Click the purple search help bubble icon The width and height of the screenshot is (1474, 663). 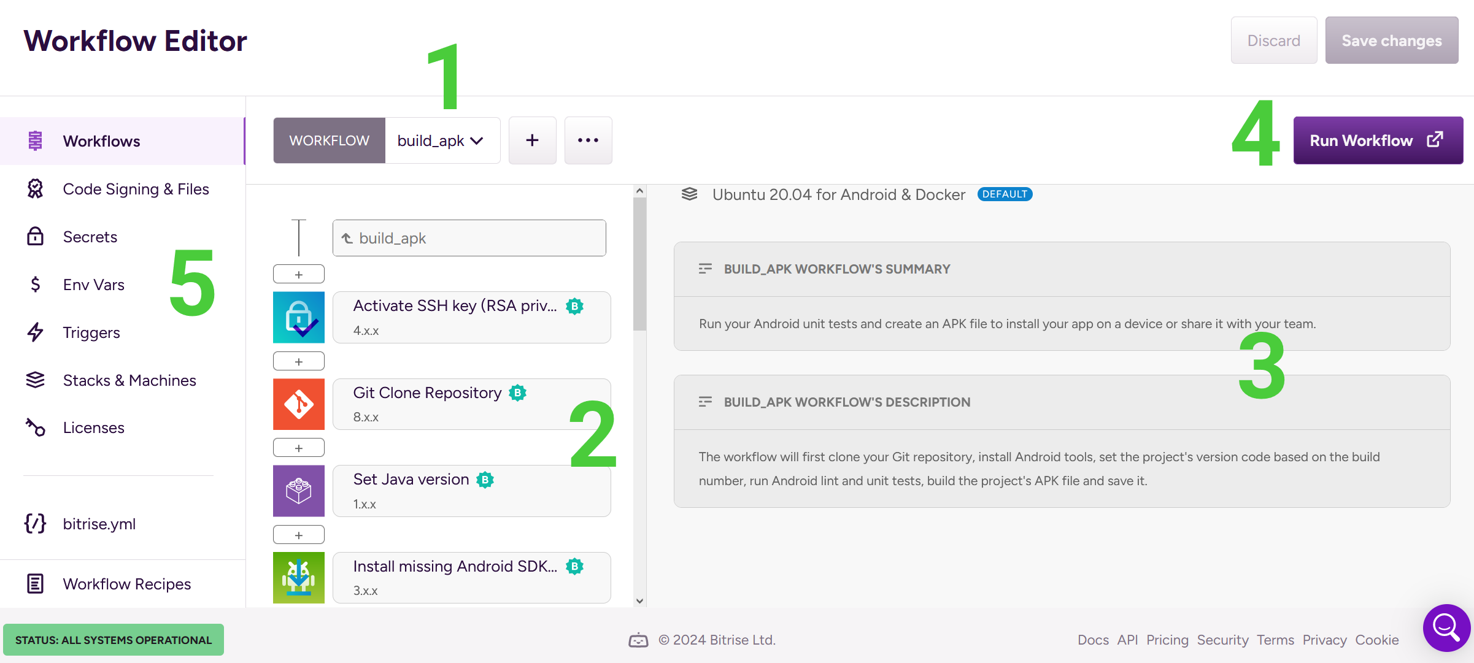(1446, 628)
